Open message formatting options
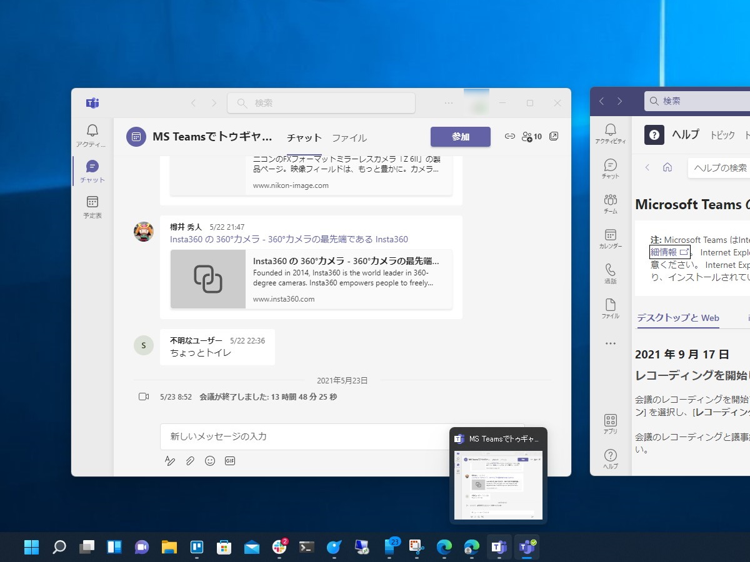The width and height of the screenshot is (750, 562). [x=170, y=461]
